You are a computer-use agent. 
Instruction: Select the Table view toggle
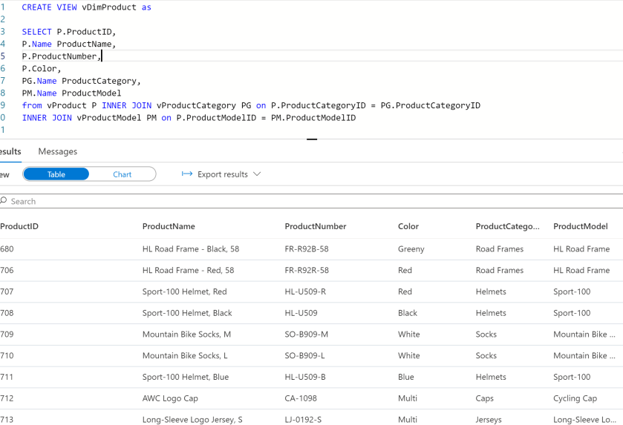point(56,174)
